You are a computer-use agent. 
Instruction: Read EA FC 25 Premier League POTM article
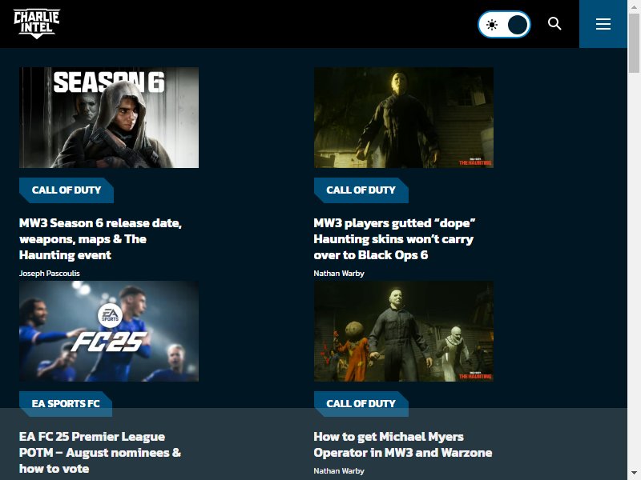click(x=100, y=452)
